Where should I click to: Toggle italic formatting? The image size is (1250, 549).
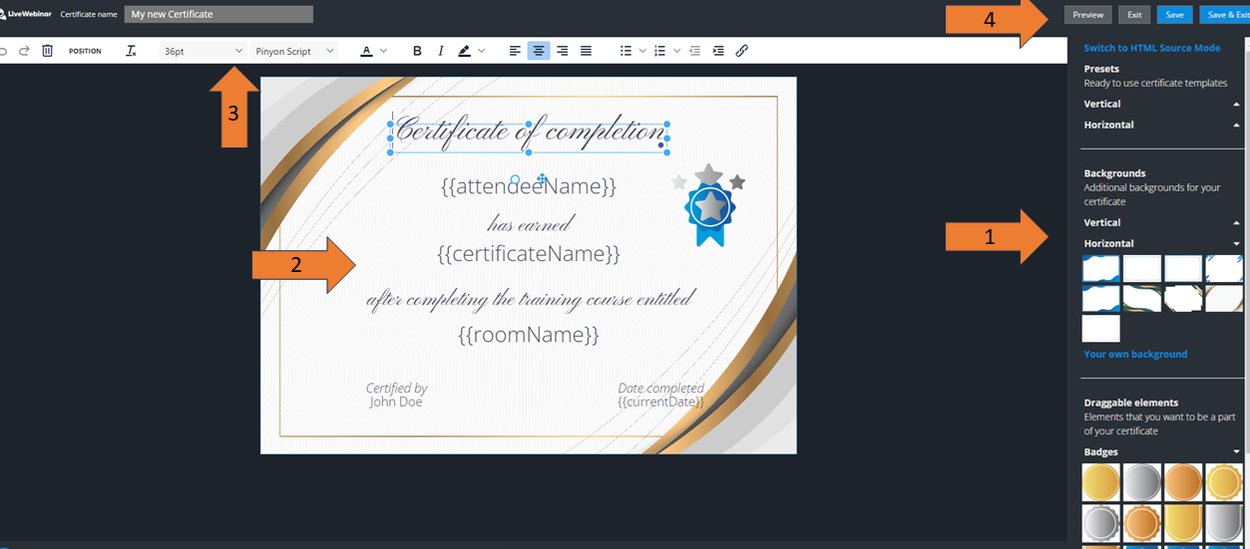441,51
